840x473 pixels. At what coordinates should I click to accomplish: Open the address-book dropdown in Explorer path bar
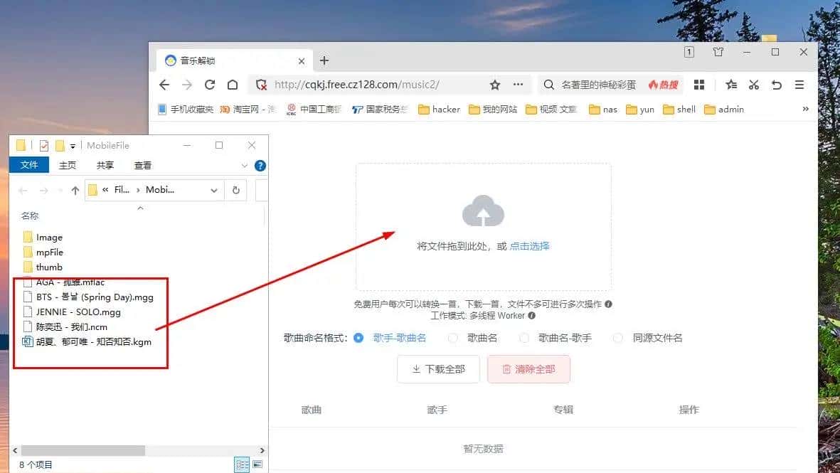pos(213,190)
